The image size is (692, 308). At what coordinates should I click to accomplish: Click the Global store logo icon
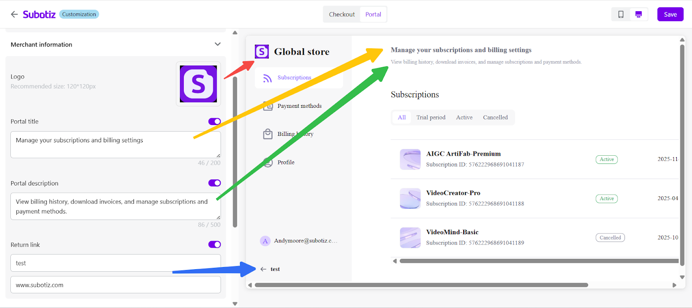click(x=262, y=52)
